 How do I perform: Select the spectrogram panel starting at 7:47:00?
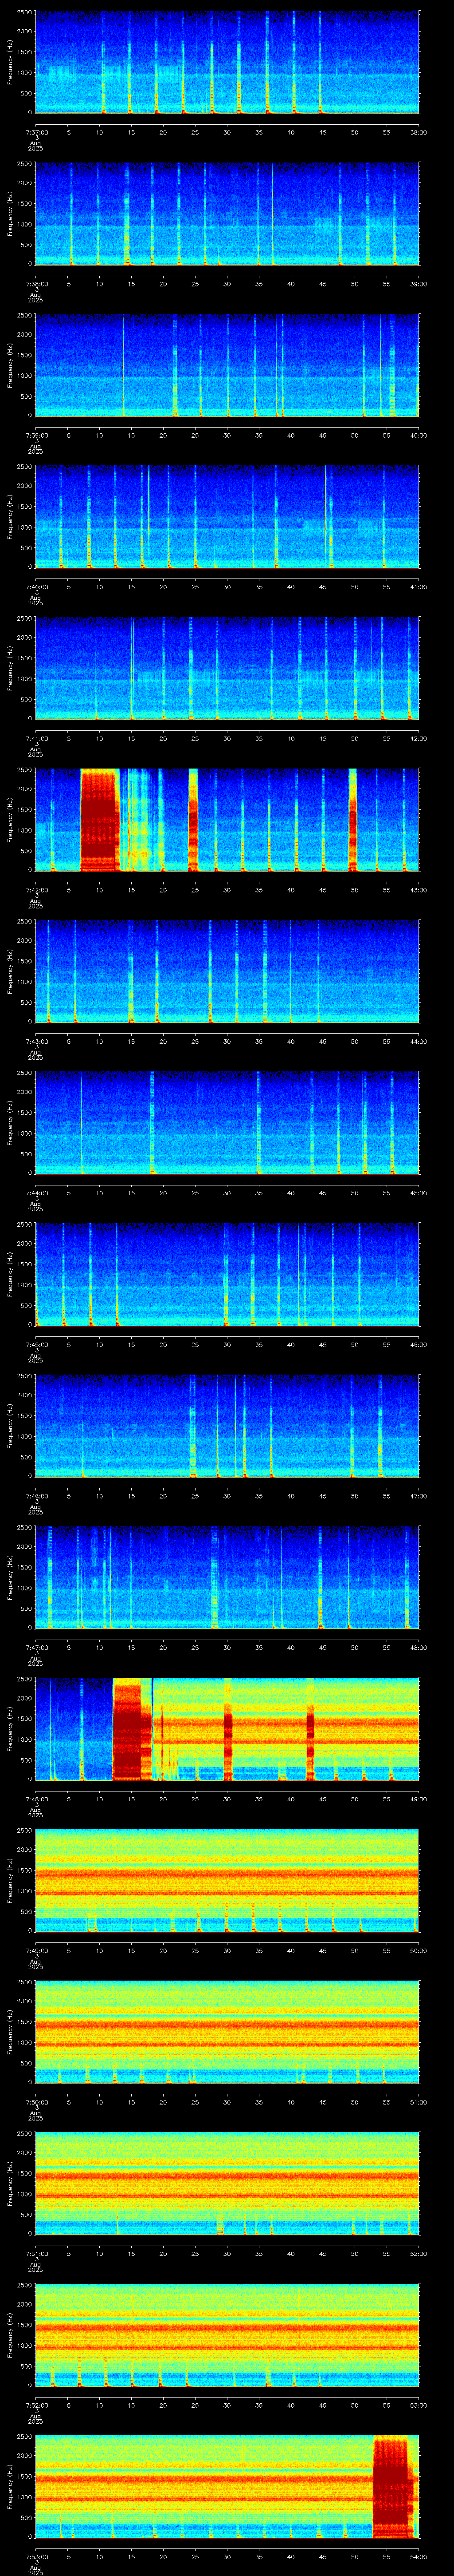[x=227, y=1577]
